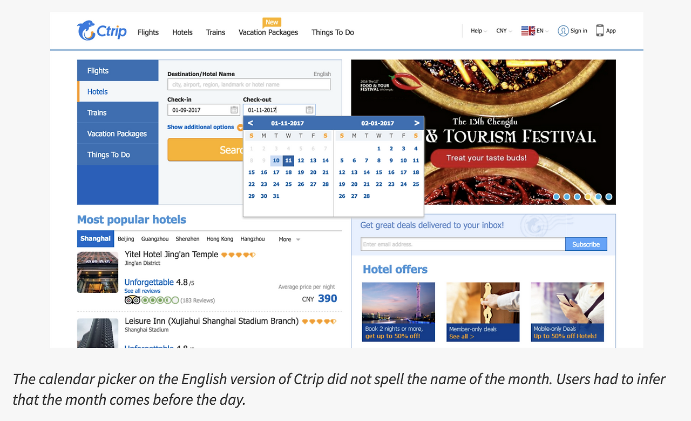Switch to the Shenzhen city tab

(187, 239)
